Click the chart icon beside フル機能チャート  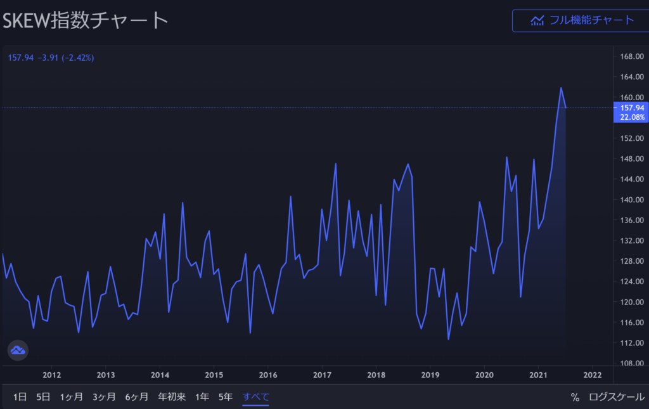point(537,20)
